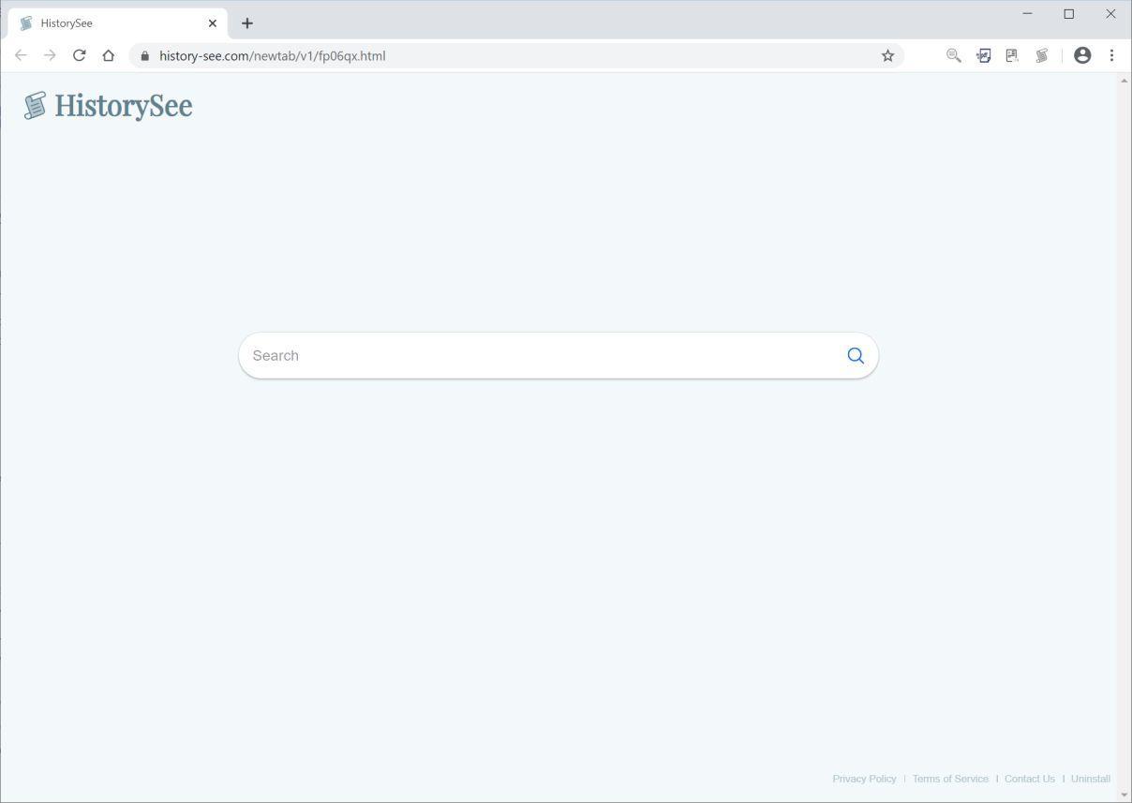Open the Terms of Service link

pyautogui.click(x=949, y=779)
